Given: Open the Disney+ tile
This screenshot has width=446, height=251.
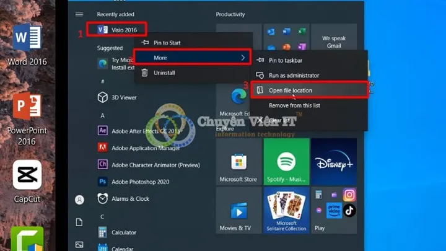Looking at the screenshot, I should pos(334,161).
